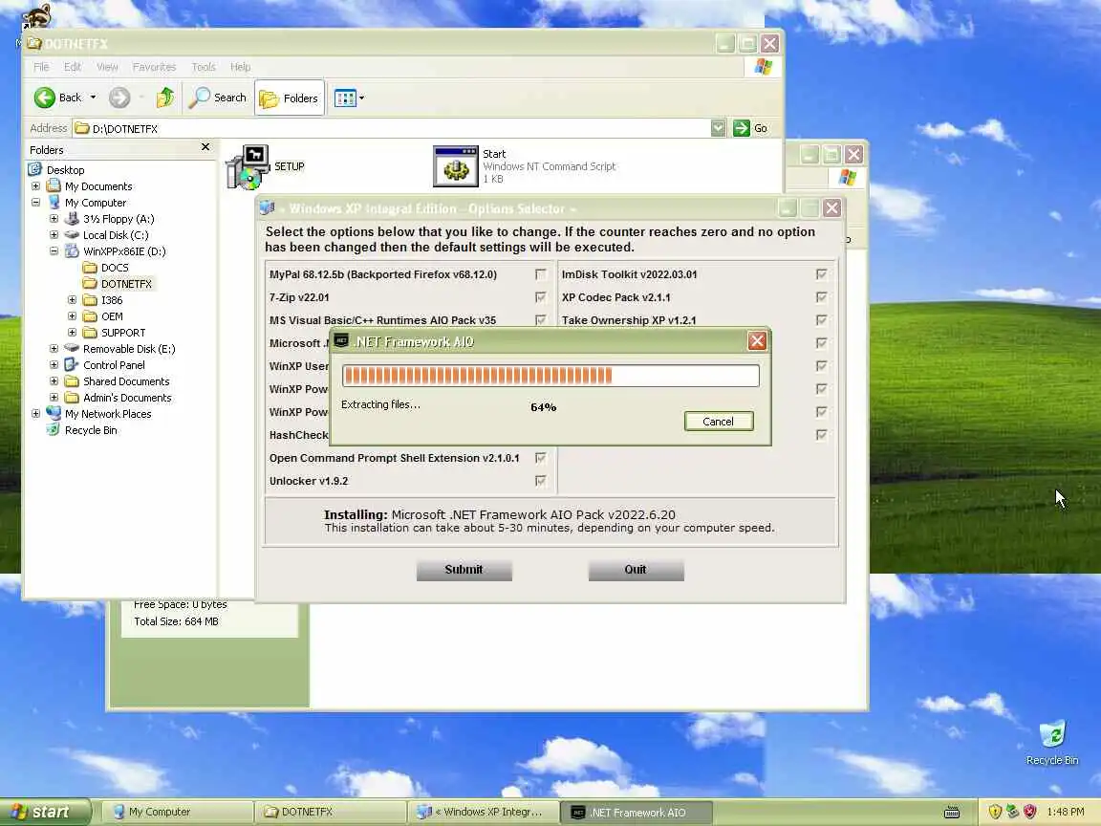Click the Submit button
Screen dimensions: 1101x826
pos(464,570)
